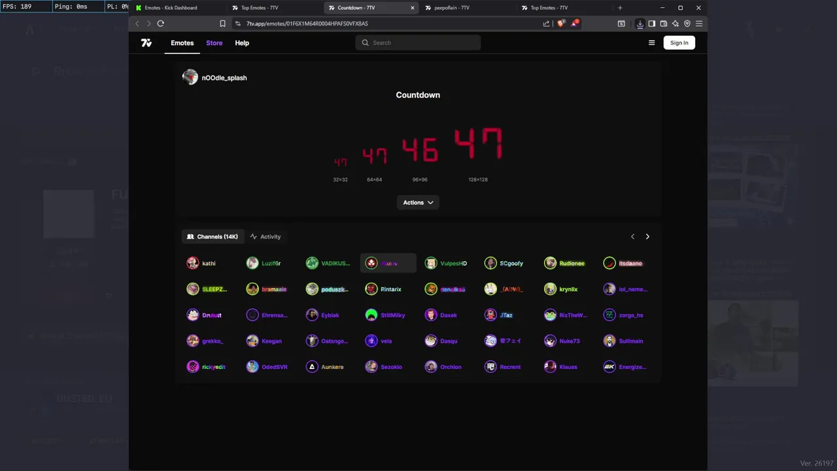Viewport: 837px width, 471px height.
Task: Click the 128×128 emote preview
Action: [x=478, y=144]
